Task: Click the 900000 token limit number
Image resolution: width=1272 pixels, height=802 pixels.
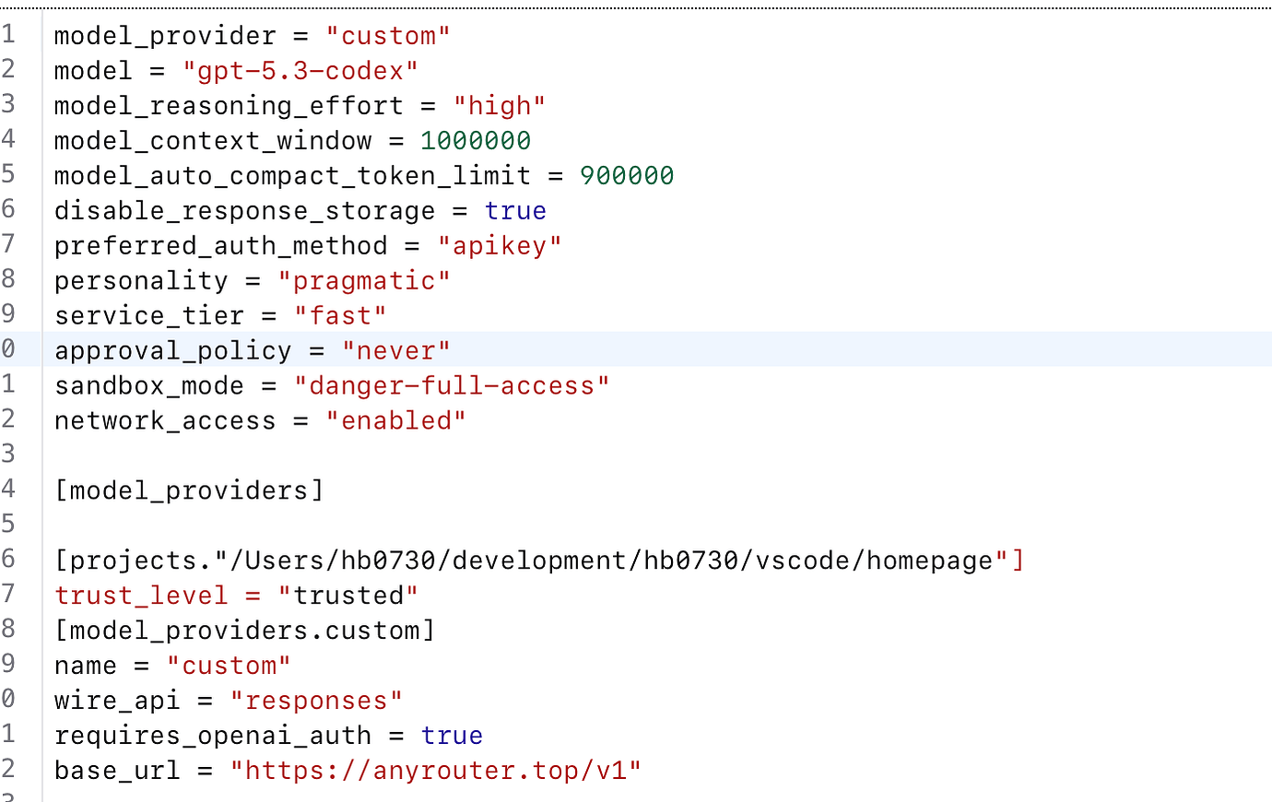Action: tap(627, 176)
